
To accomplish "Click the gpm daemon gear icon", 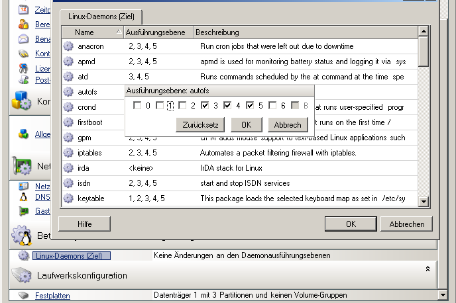I will (68, 138).
